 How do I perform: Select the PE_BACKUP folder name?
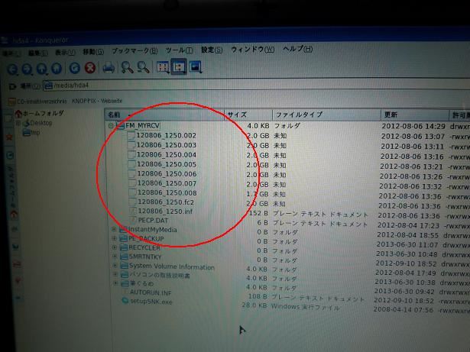click(x=146, y=239)
